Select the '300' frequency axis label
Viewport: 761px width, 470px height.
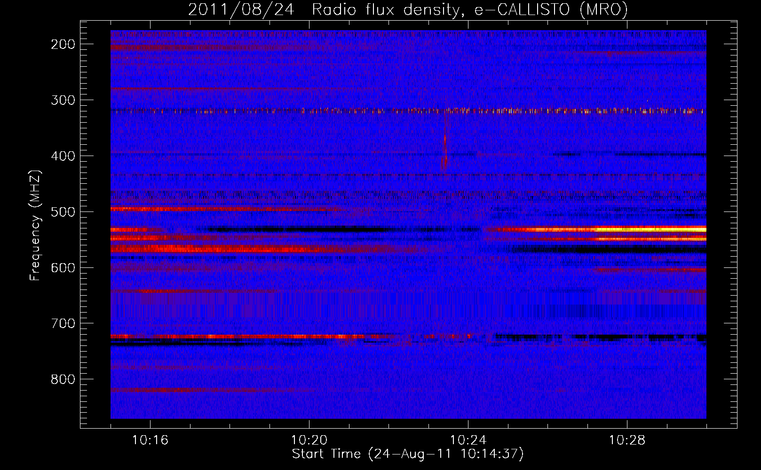coord(63,100)
